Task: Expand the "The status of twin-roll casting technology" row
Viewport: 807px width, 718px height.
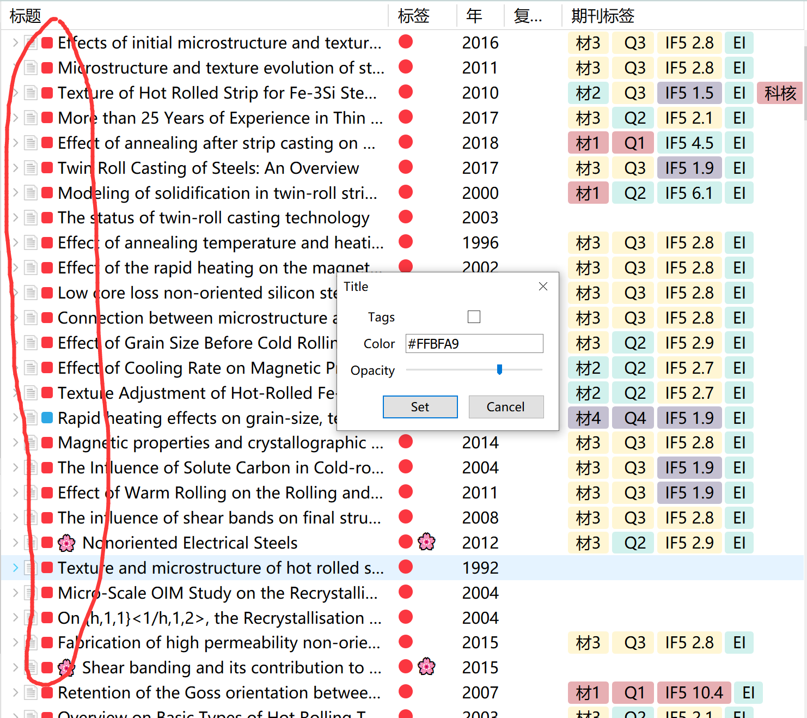Action: (15, 218)
